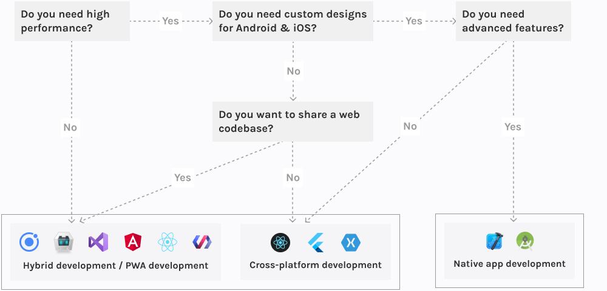This screenshot has width=607, height=291.
Task: Open the "Cross-platform development" label
Action: click(x=316, y=265)
